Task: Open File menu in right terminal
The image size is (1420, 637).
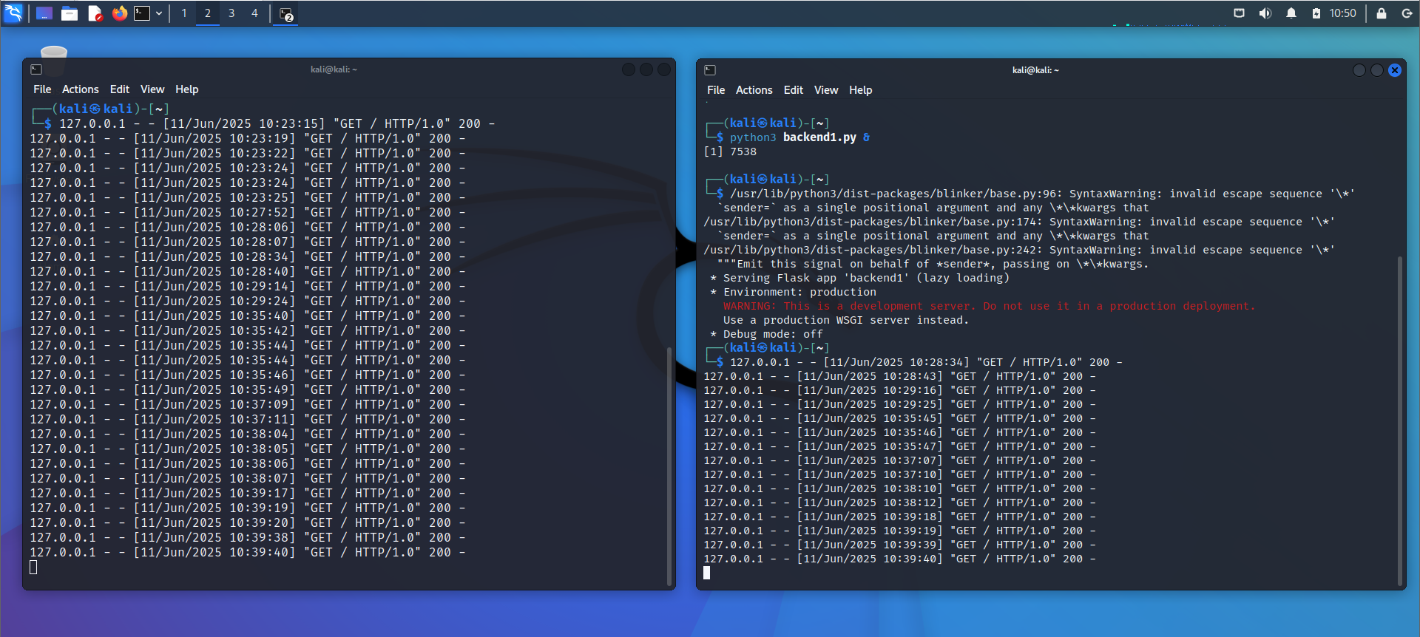Action: [716, 90]
